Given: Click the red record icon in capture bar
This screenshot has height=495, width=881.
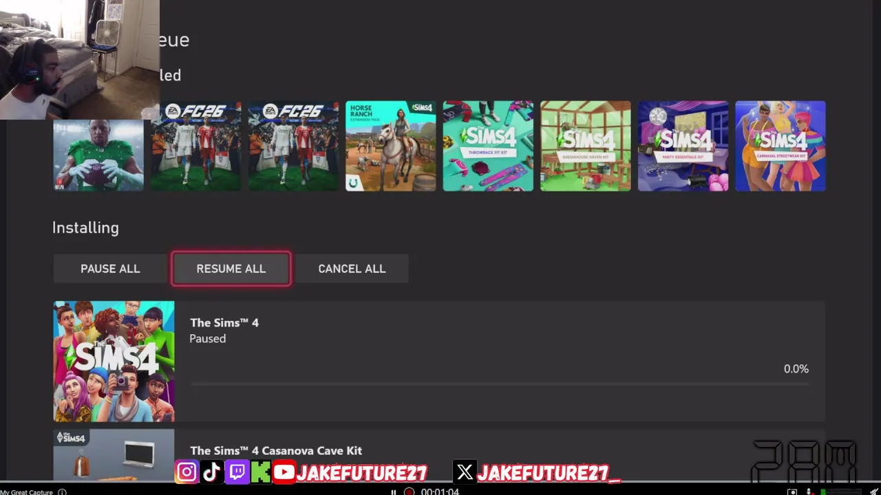Looking at the screenshot, I should click(x=409, y=492).
